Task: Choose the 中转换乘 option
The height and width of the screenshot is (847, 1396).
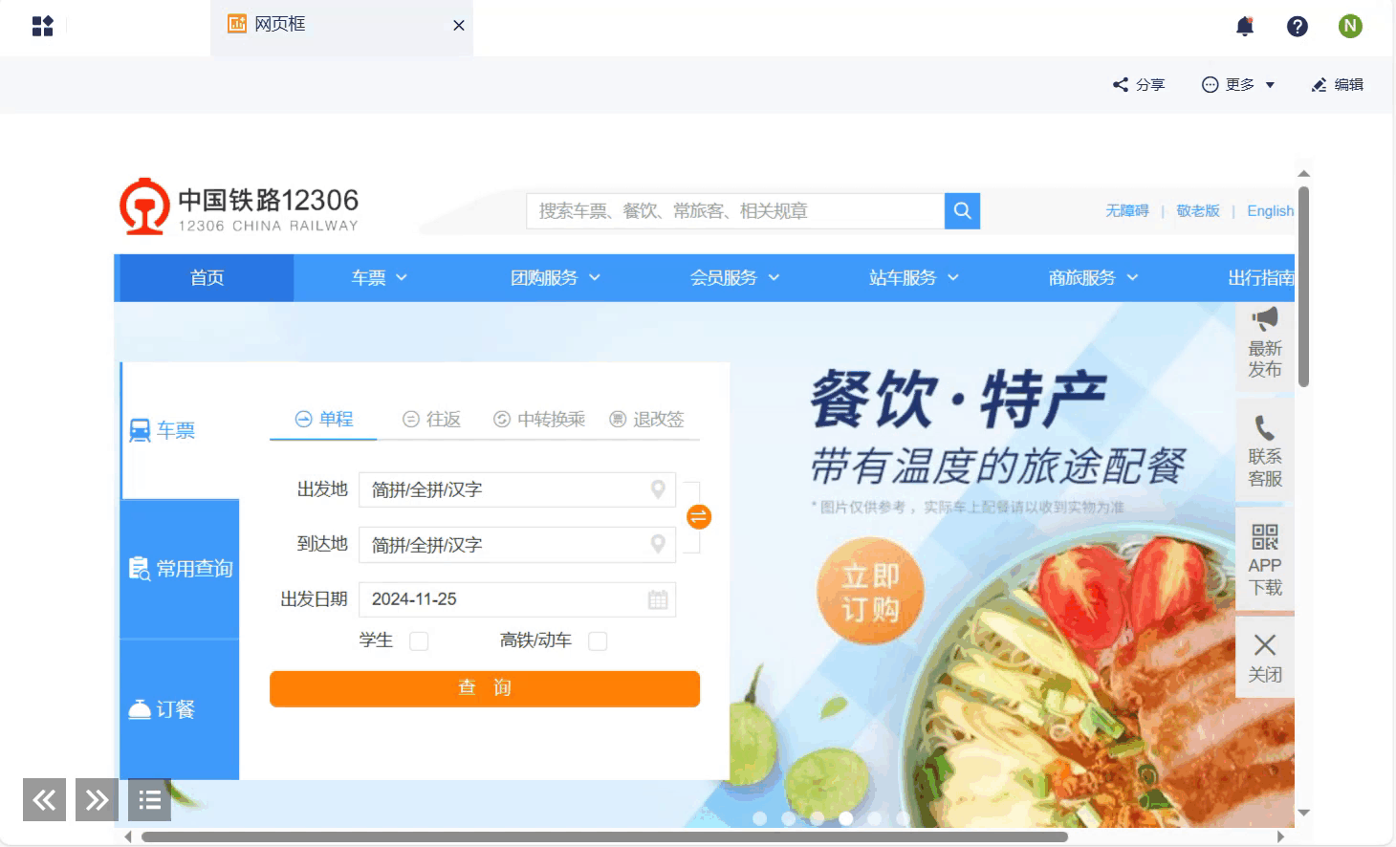Action: pyautogui.click(x=539, y=419)
